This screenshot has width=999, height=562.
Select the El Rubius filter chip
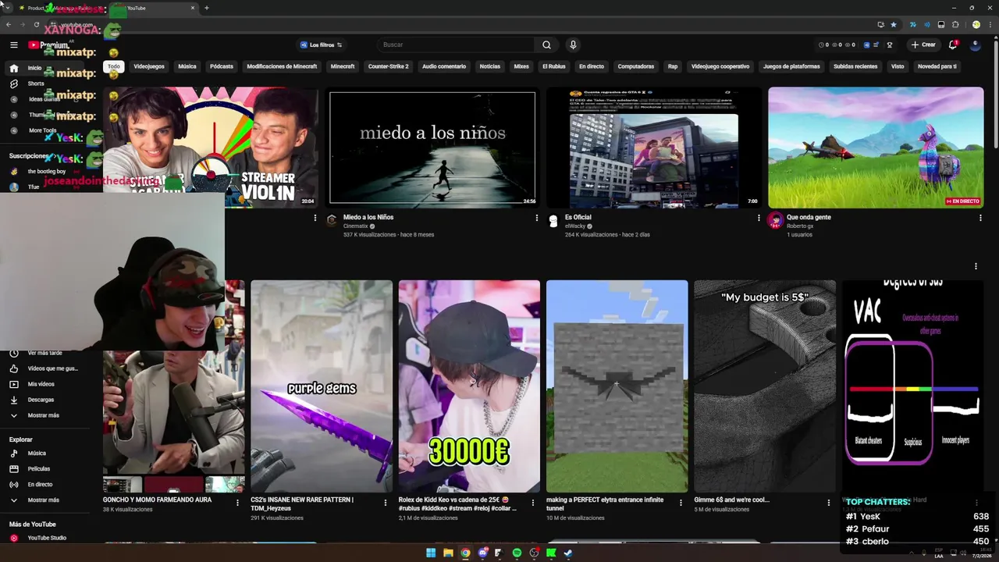tap(554, 66)
